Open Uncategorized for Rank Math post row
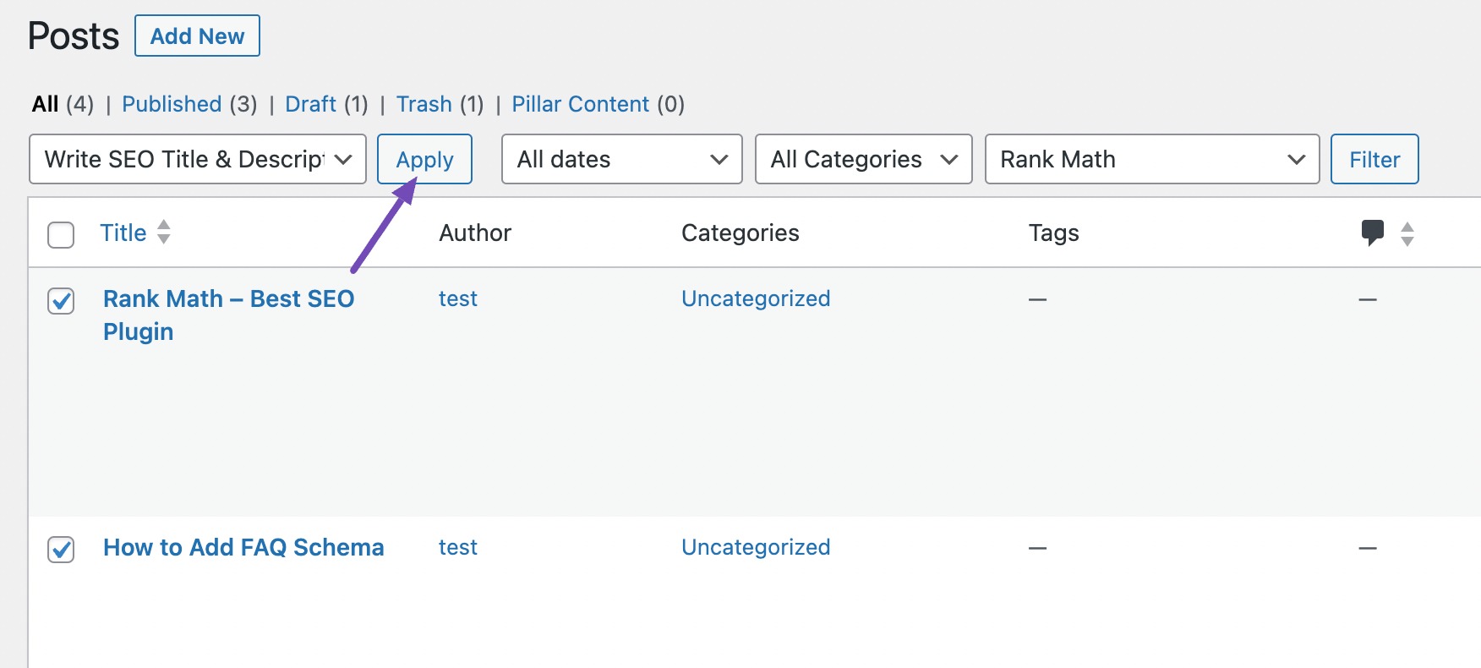The image size is (1481, 668). pyautogui.click(x=756, y=298)
